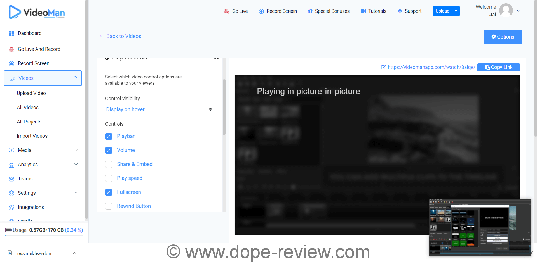Viewport: 537px width, 262px height.
Task: Click the Record Screen icon in sidebar
Action: [11, 64]
